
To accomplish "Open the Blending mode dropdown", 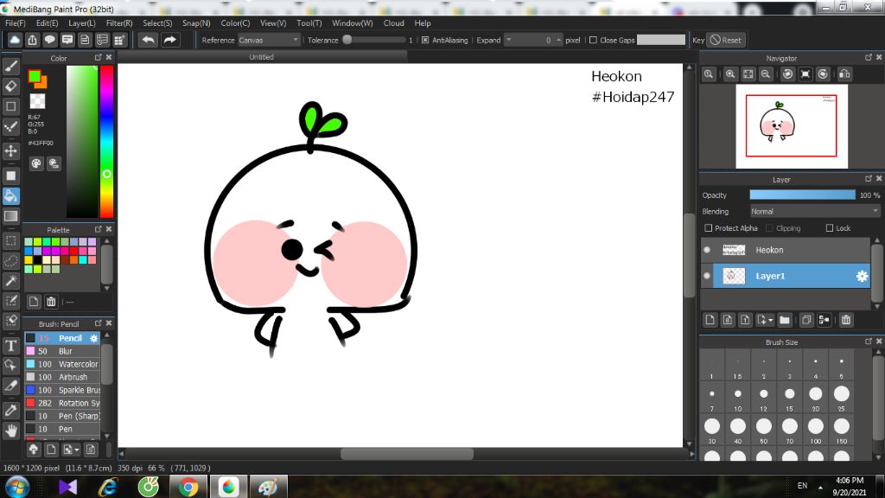I will (814, 211).
